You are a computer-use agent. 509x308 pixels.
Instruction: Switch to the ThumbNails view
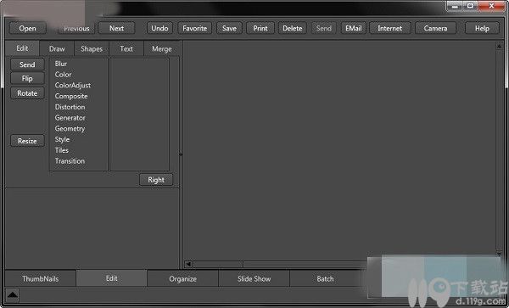40,279
